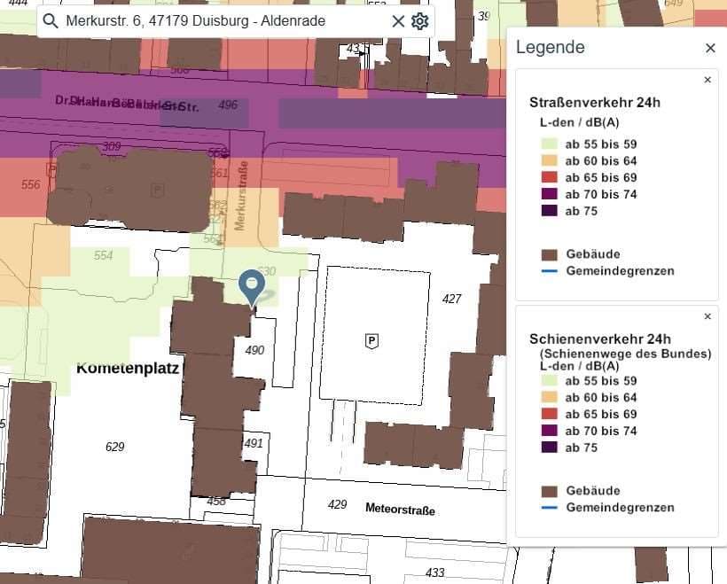Select parcel number 427 on map
Screen dimensions: 727x584
click(x=451, y=300)
